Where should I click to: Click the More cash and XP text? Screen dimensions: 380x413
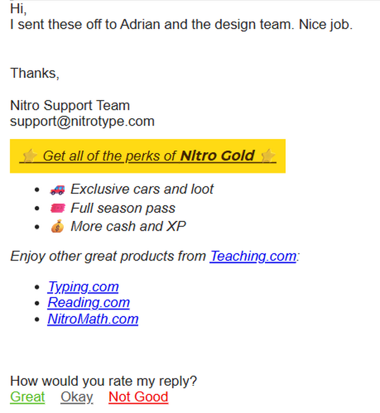(x=128, y=226)
